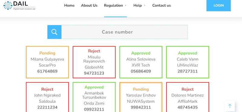Select case number 99842311
The image size is (242, 112).
pos(141,107)
